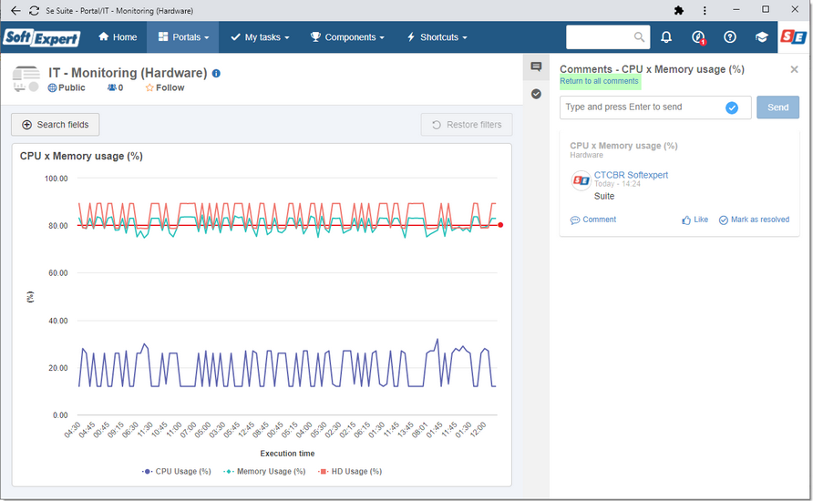Viewport: 813px width, 501px height.
Task: Open the graduation cap training icon
Action: tap(761, 37)
